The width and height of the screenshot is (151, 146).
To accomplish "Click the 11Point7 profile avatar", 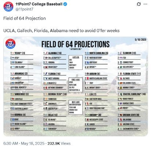I will [8, 7].
